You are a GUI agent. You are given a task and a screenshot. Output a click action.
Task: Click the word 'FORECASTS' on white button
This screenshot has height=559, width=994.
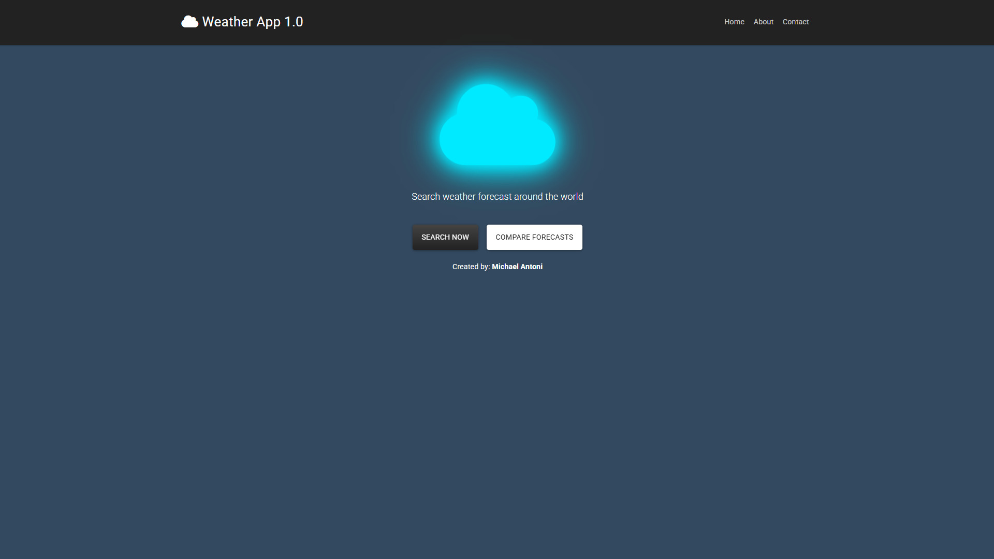click(552, 237)
